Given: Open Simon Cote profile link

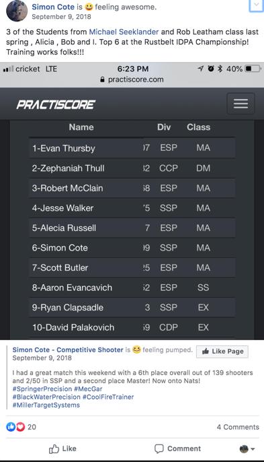Looking at the screenshot, I should (53, 7).
